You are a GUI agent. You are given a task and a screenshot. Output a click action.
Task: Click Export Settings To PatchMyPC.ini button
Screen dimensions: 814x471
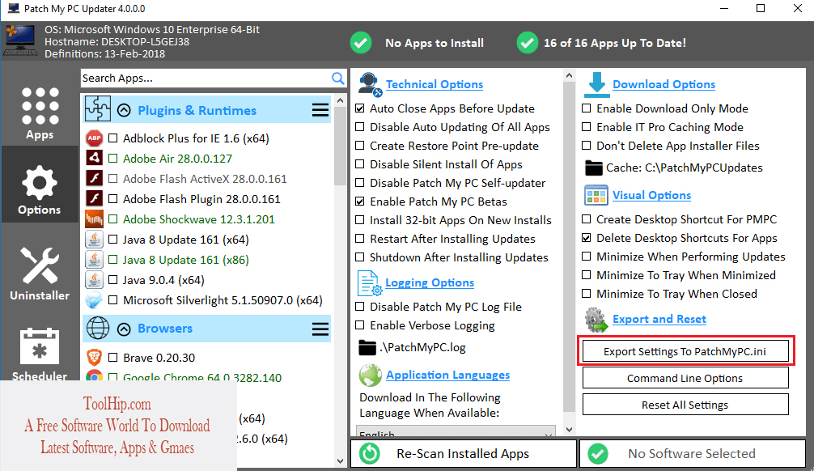click(x=685, y=351)
